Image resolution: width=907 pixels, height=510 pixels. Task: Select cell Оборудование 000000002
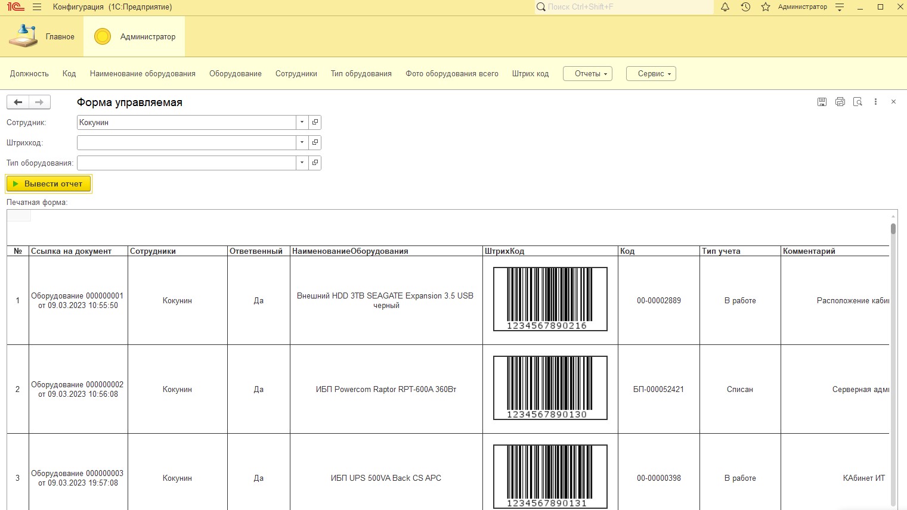point(78,389)
